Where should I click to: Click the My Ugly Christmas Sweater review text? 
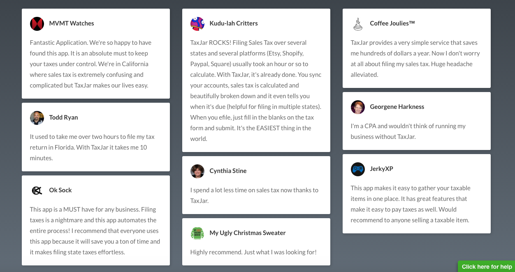point(253,252)
